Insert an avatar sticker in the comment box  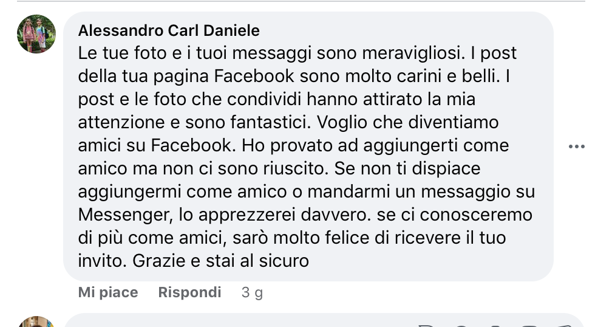(x=426, y=326)
